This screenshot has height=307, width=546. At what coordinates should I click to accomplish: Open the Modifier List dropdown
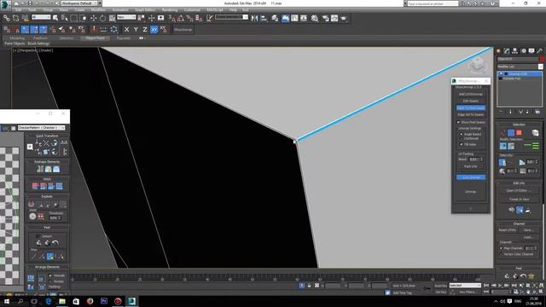(520, 67)
